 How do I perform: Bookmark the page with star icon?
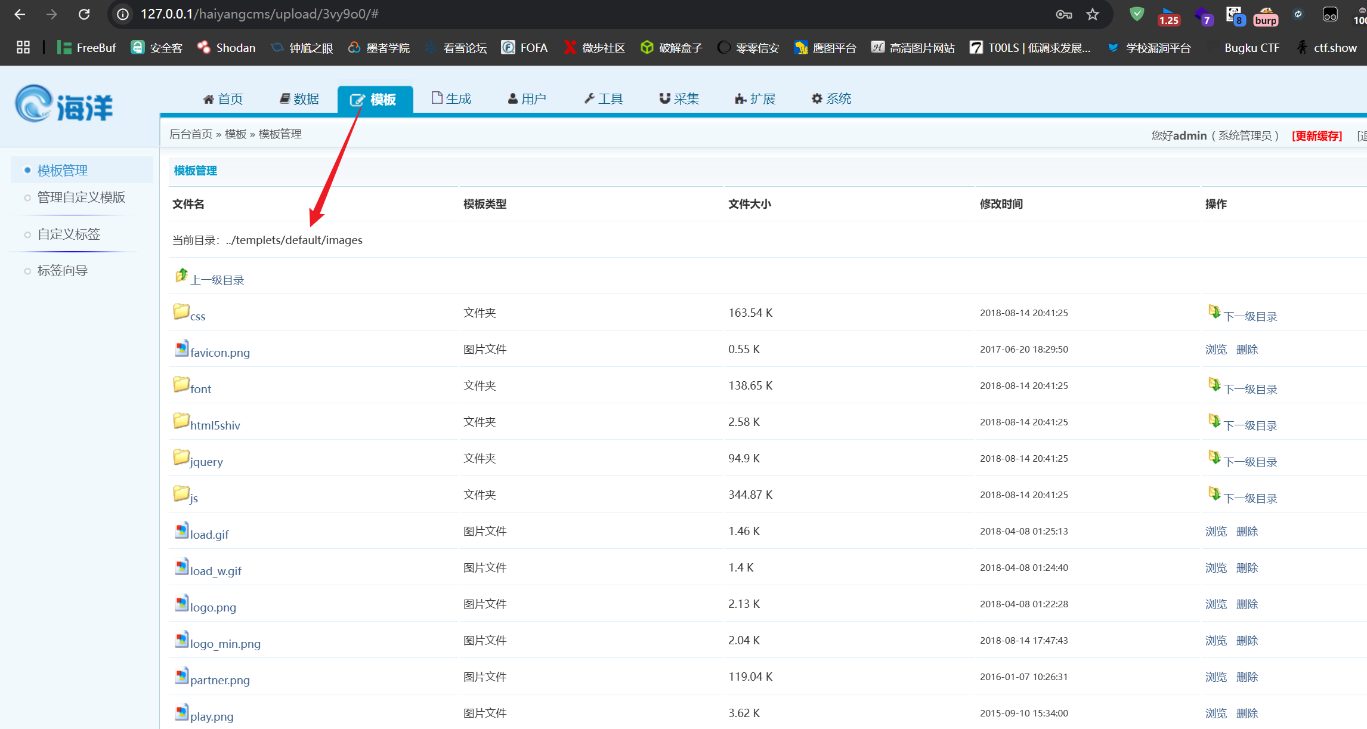1092,14
